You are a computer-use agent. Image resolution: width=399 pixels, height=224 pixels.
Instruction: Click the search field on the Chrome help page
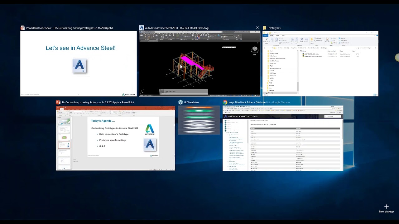333,116
